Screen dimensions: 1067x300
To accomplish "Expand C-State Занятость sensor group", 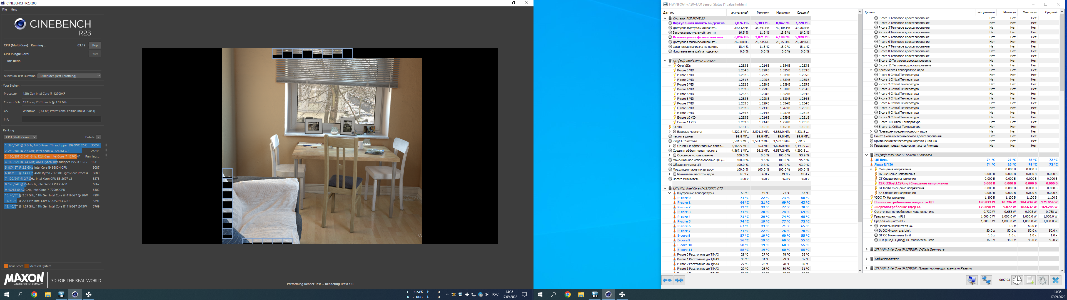I will coord(867,249).
